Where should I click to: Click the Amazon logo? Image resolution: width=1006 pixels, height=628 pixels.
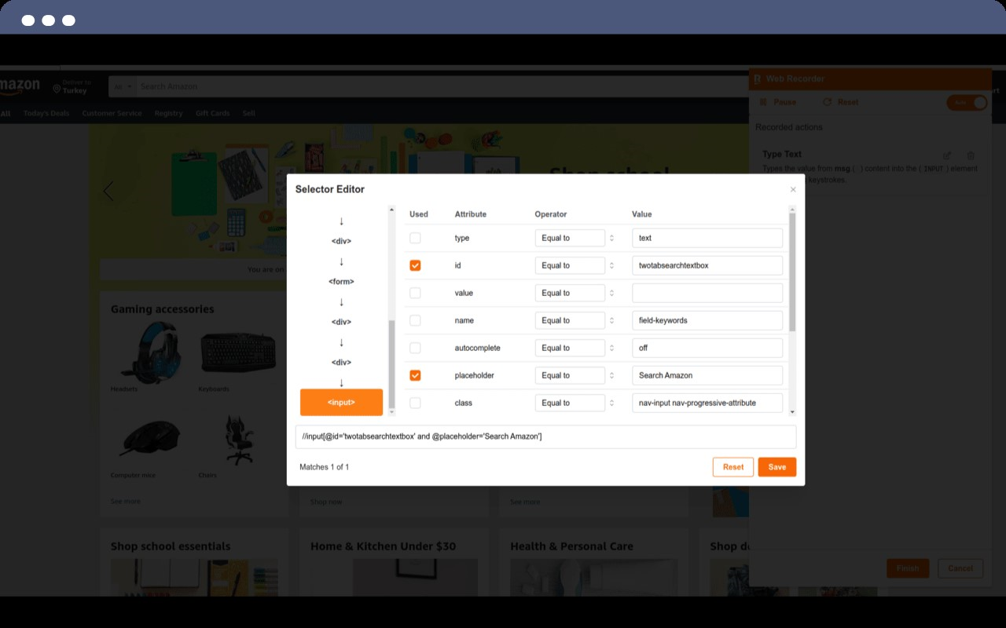pyautogui.click(x=19, y=86)
